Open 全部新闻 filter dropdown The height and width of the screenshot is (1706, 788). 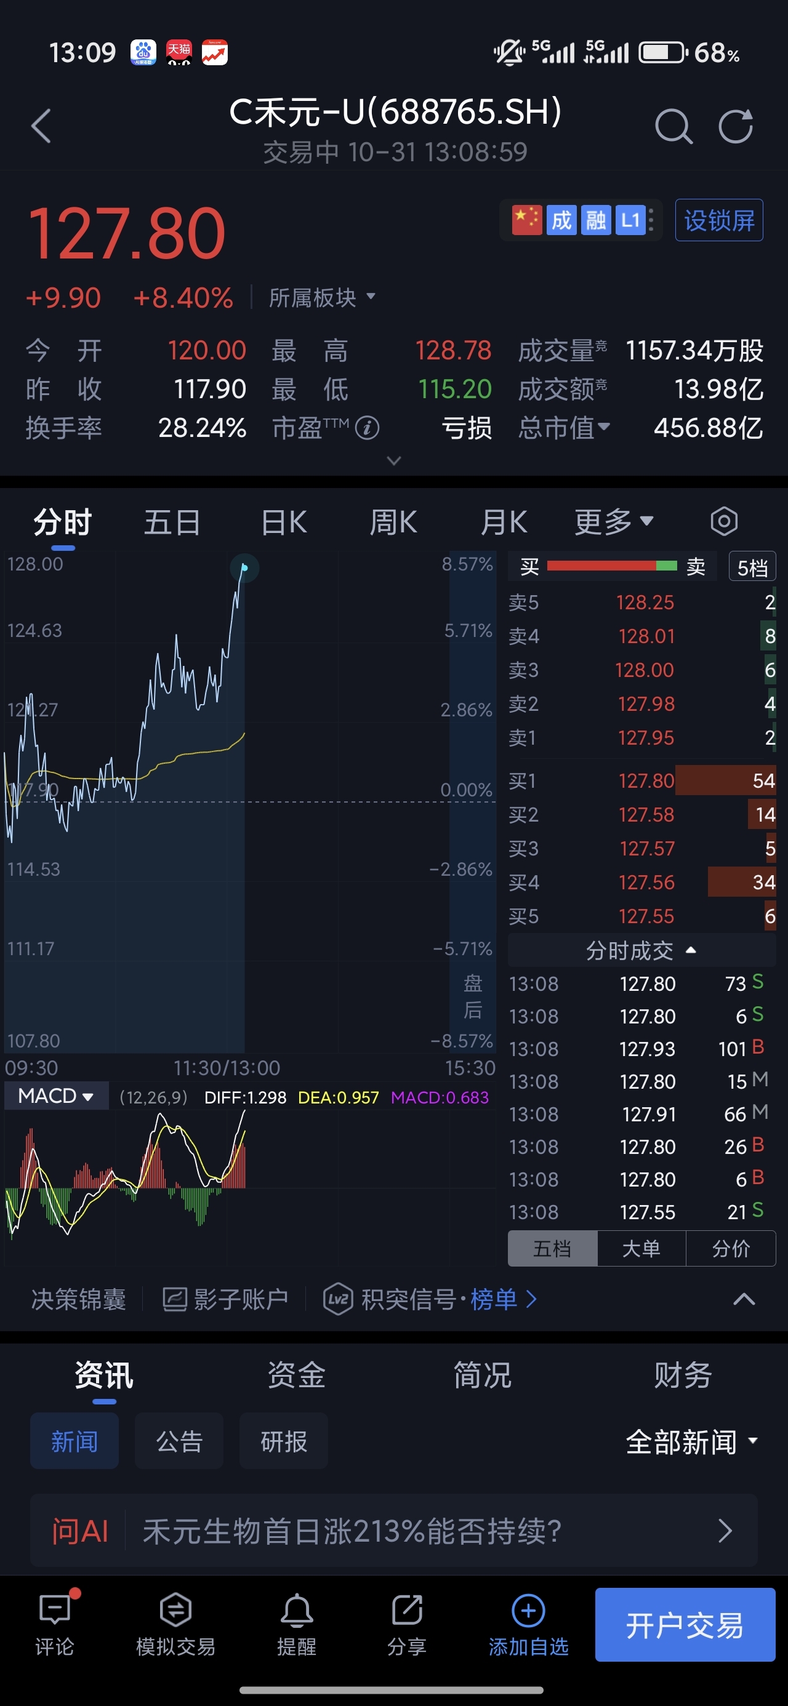pyautogui.click(x=692, y=1442)
